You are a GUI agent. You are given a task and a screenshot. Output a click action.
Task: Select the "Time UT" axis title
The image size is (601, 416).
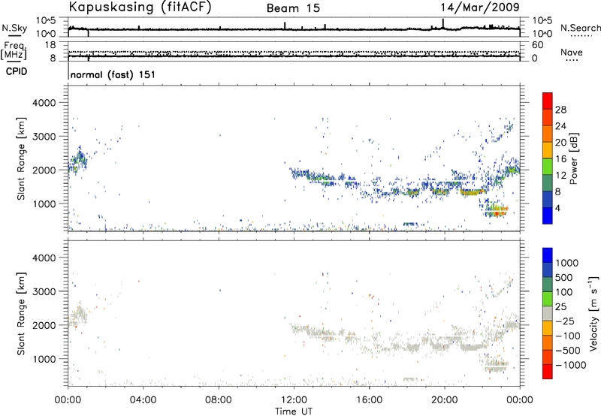[294, 411]
